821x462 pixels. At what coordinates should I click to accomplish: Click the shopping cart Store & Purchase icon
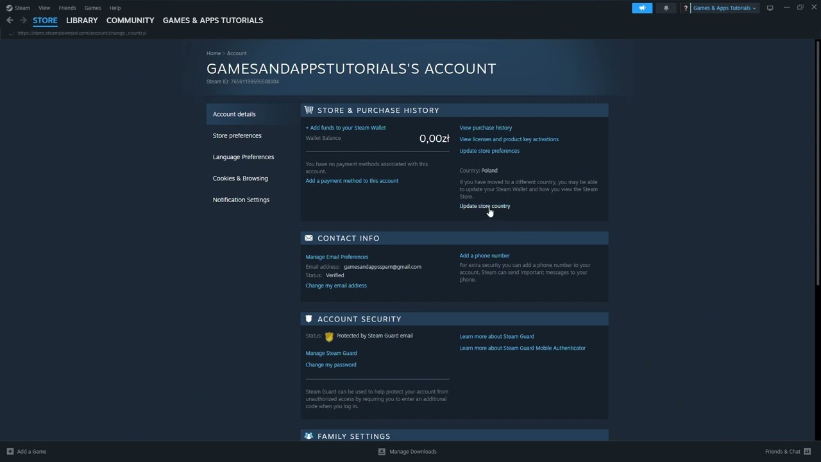click(x=309, y=110)
